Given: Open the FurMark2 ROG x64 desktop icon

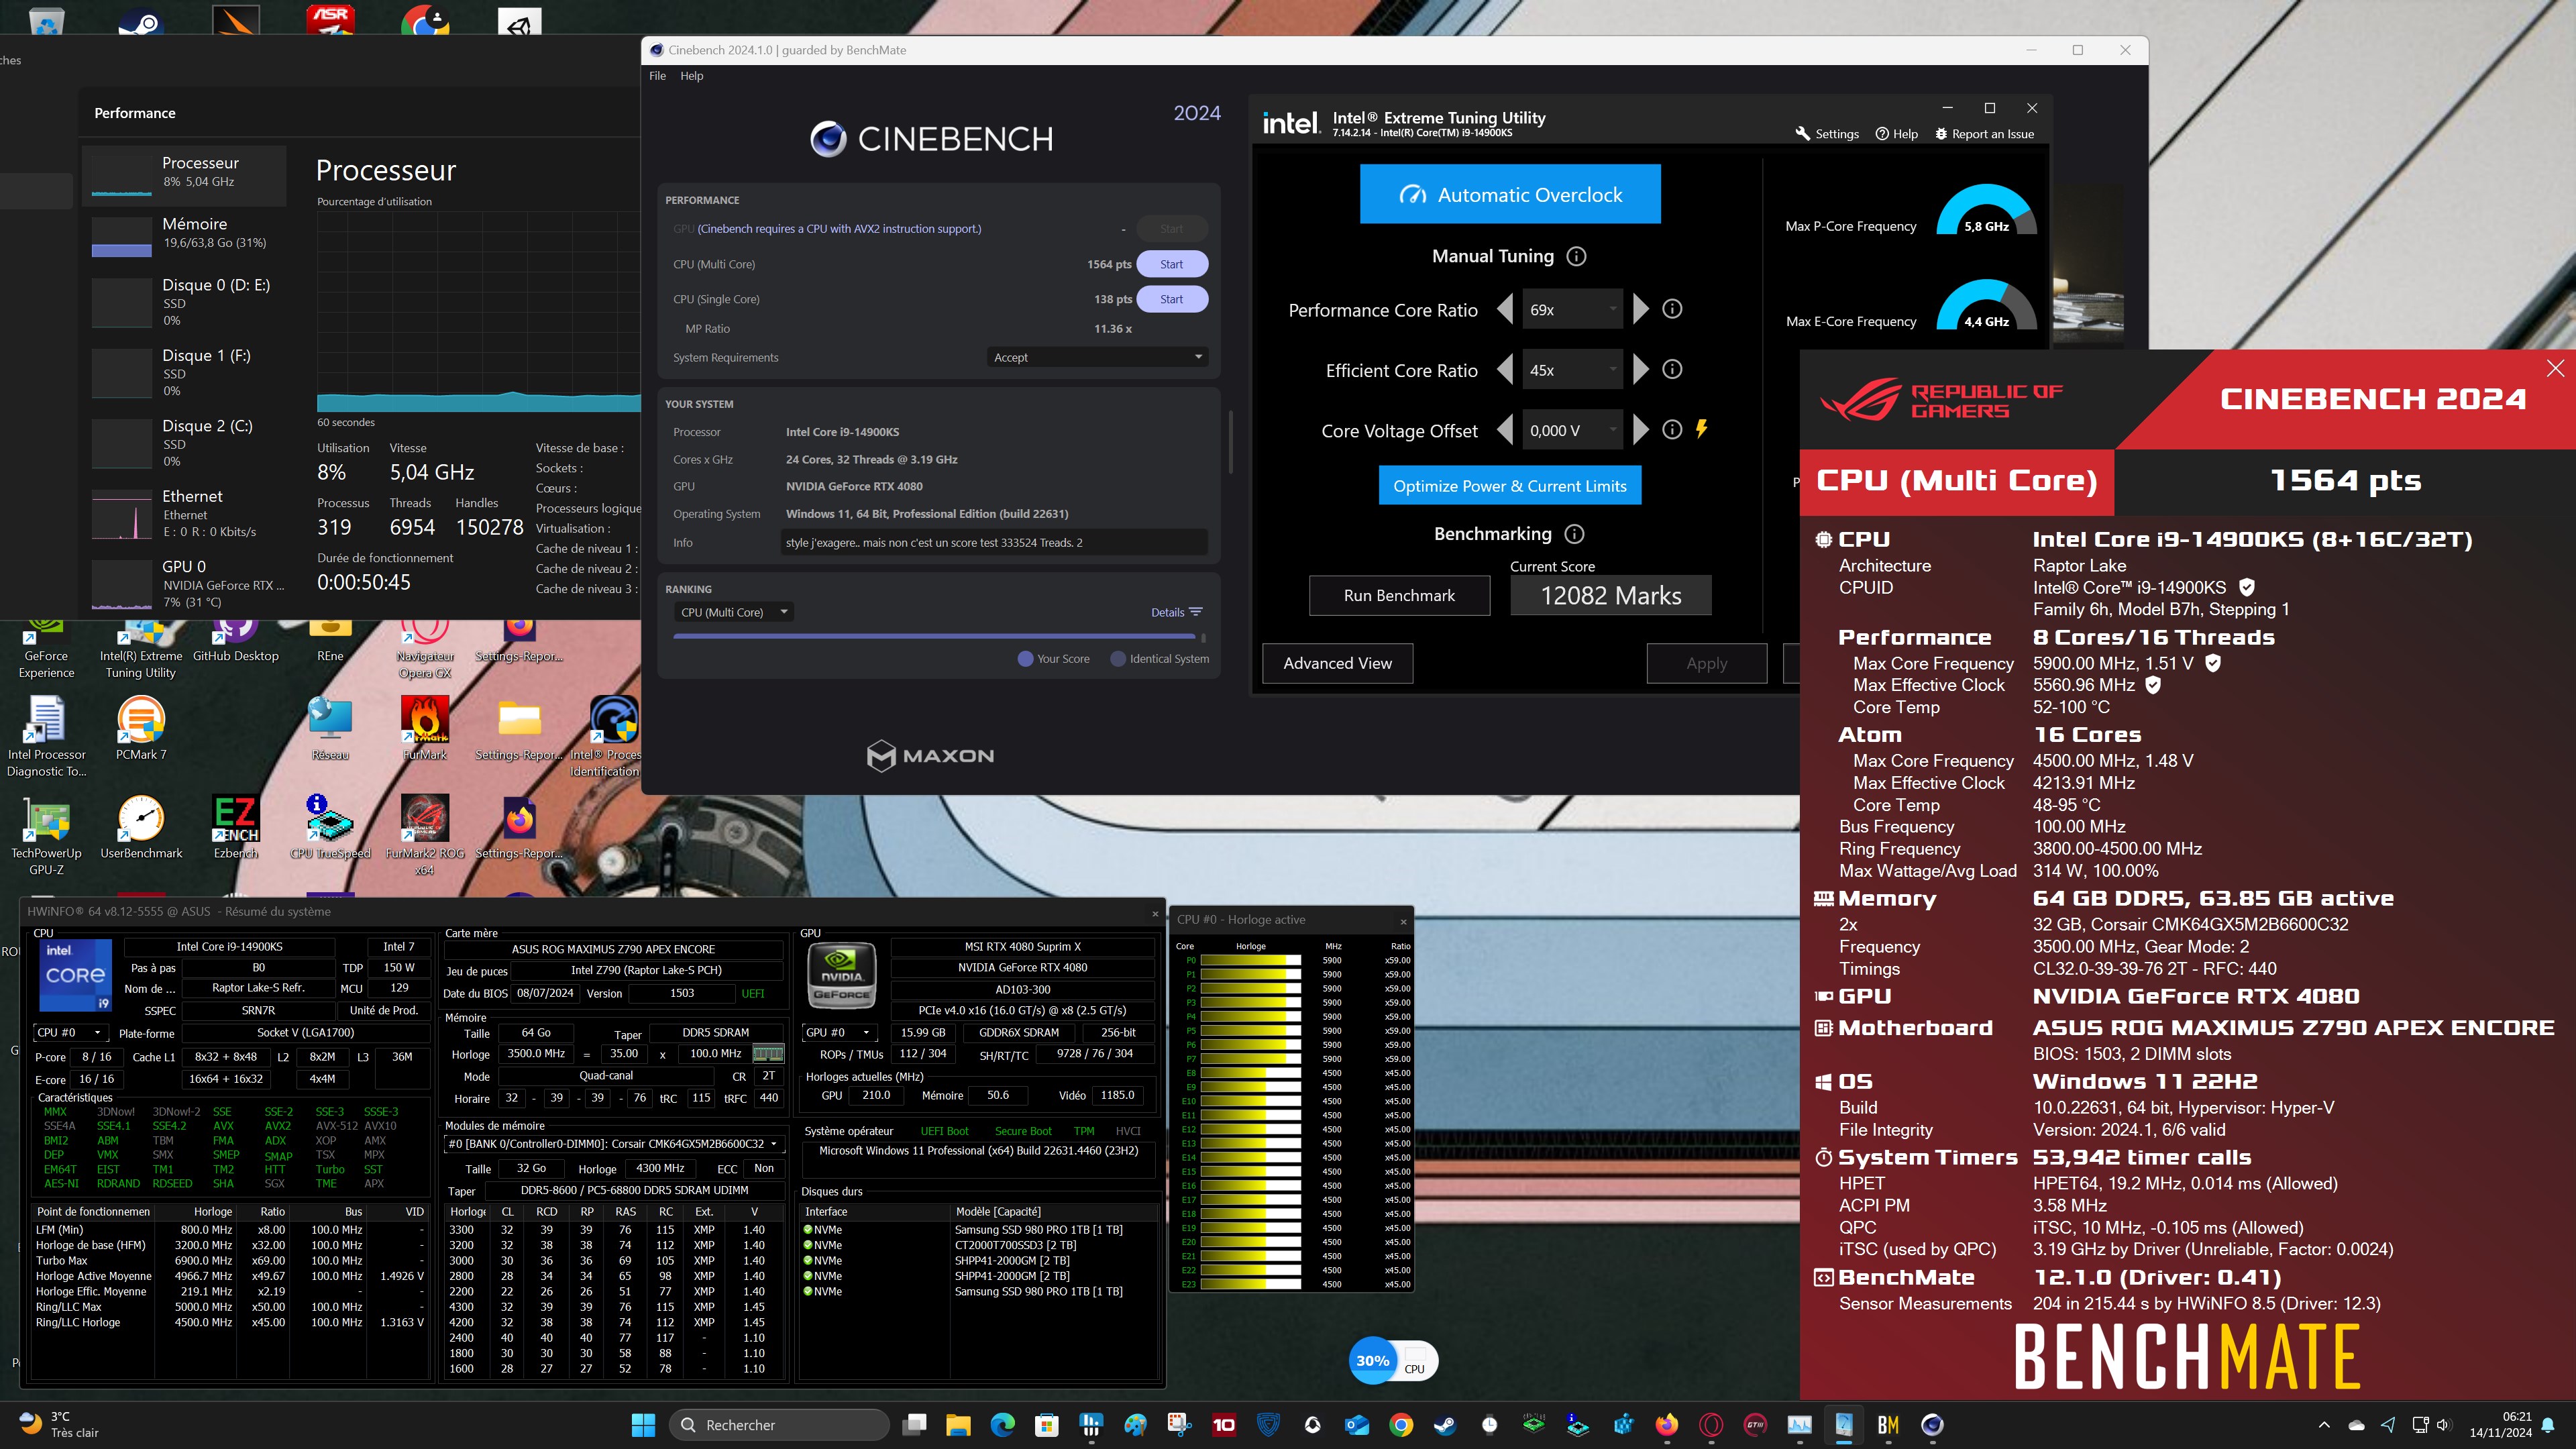Looking at the screenshot, I should click(x=424, y=835).
